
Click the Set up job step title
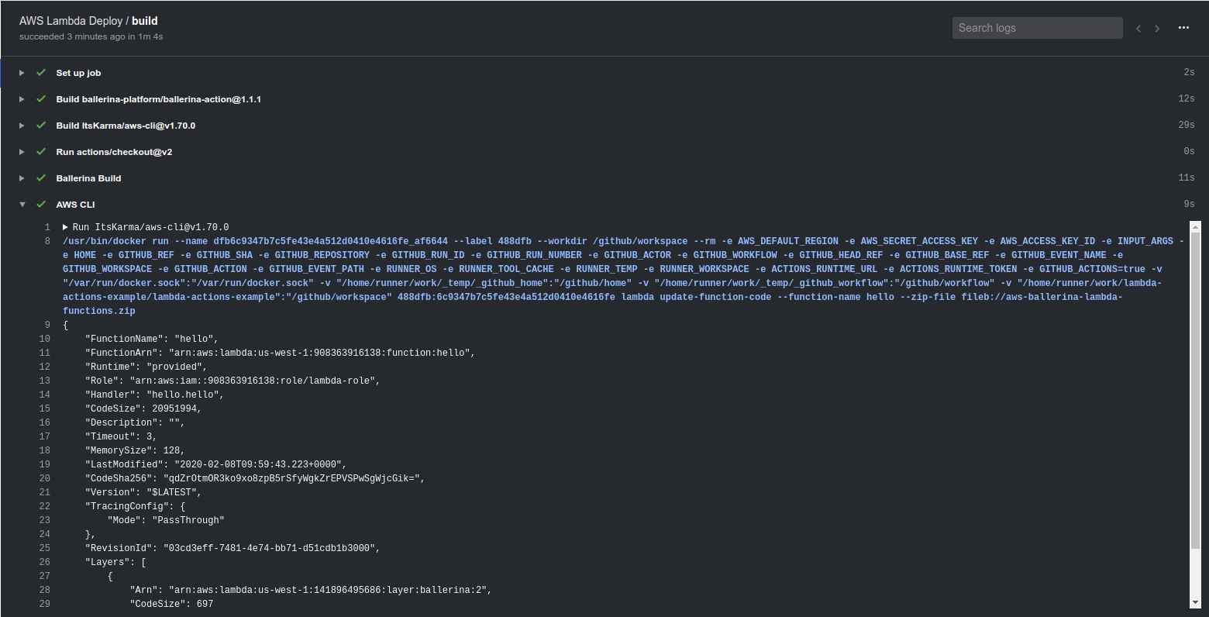78,73
